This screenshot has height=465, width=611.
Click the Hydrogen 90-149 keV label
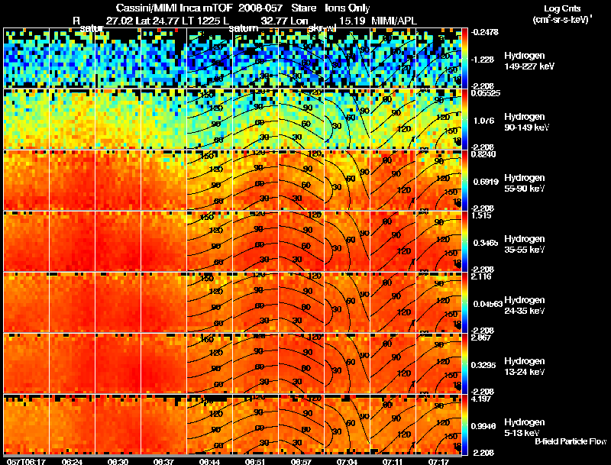pos(526,122)
